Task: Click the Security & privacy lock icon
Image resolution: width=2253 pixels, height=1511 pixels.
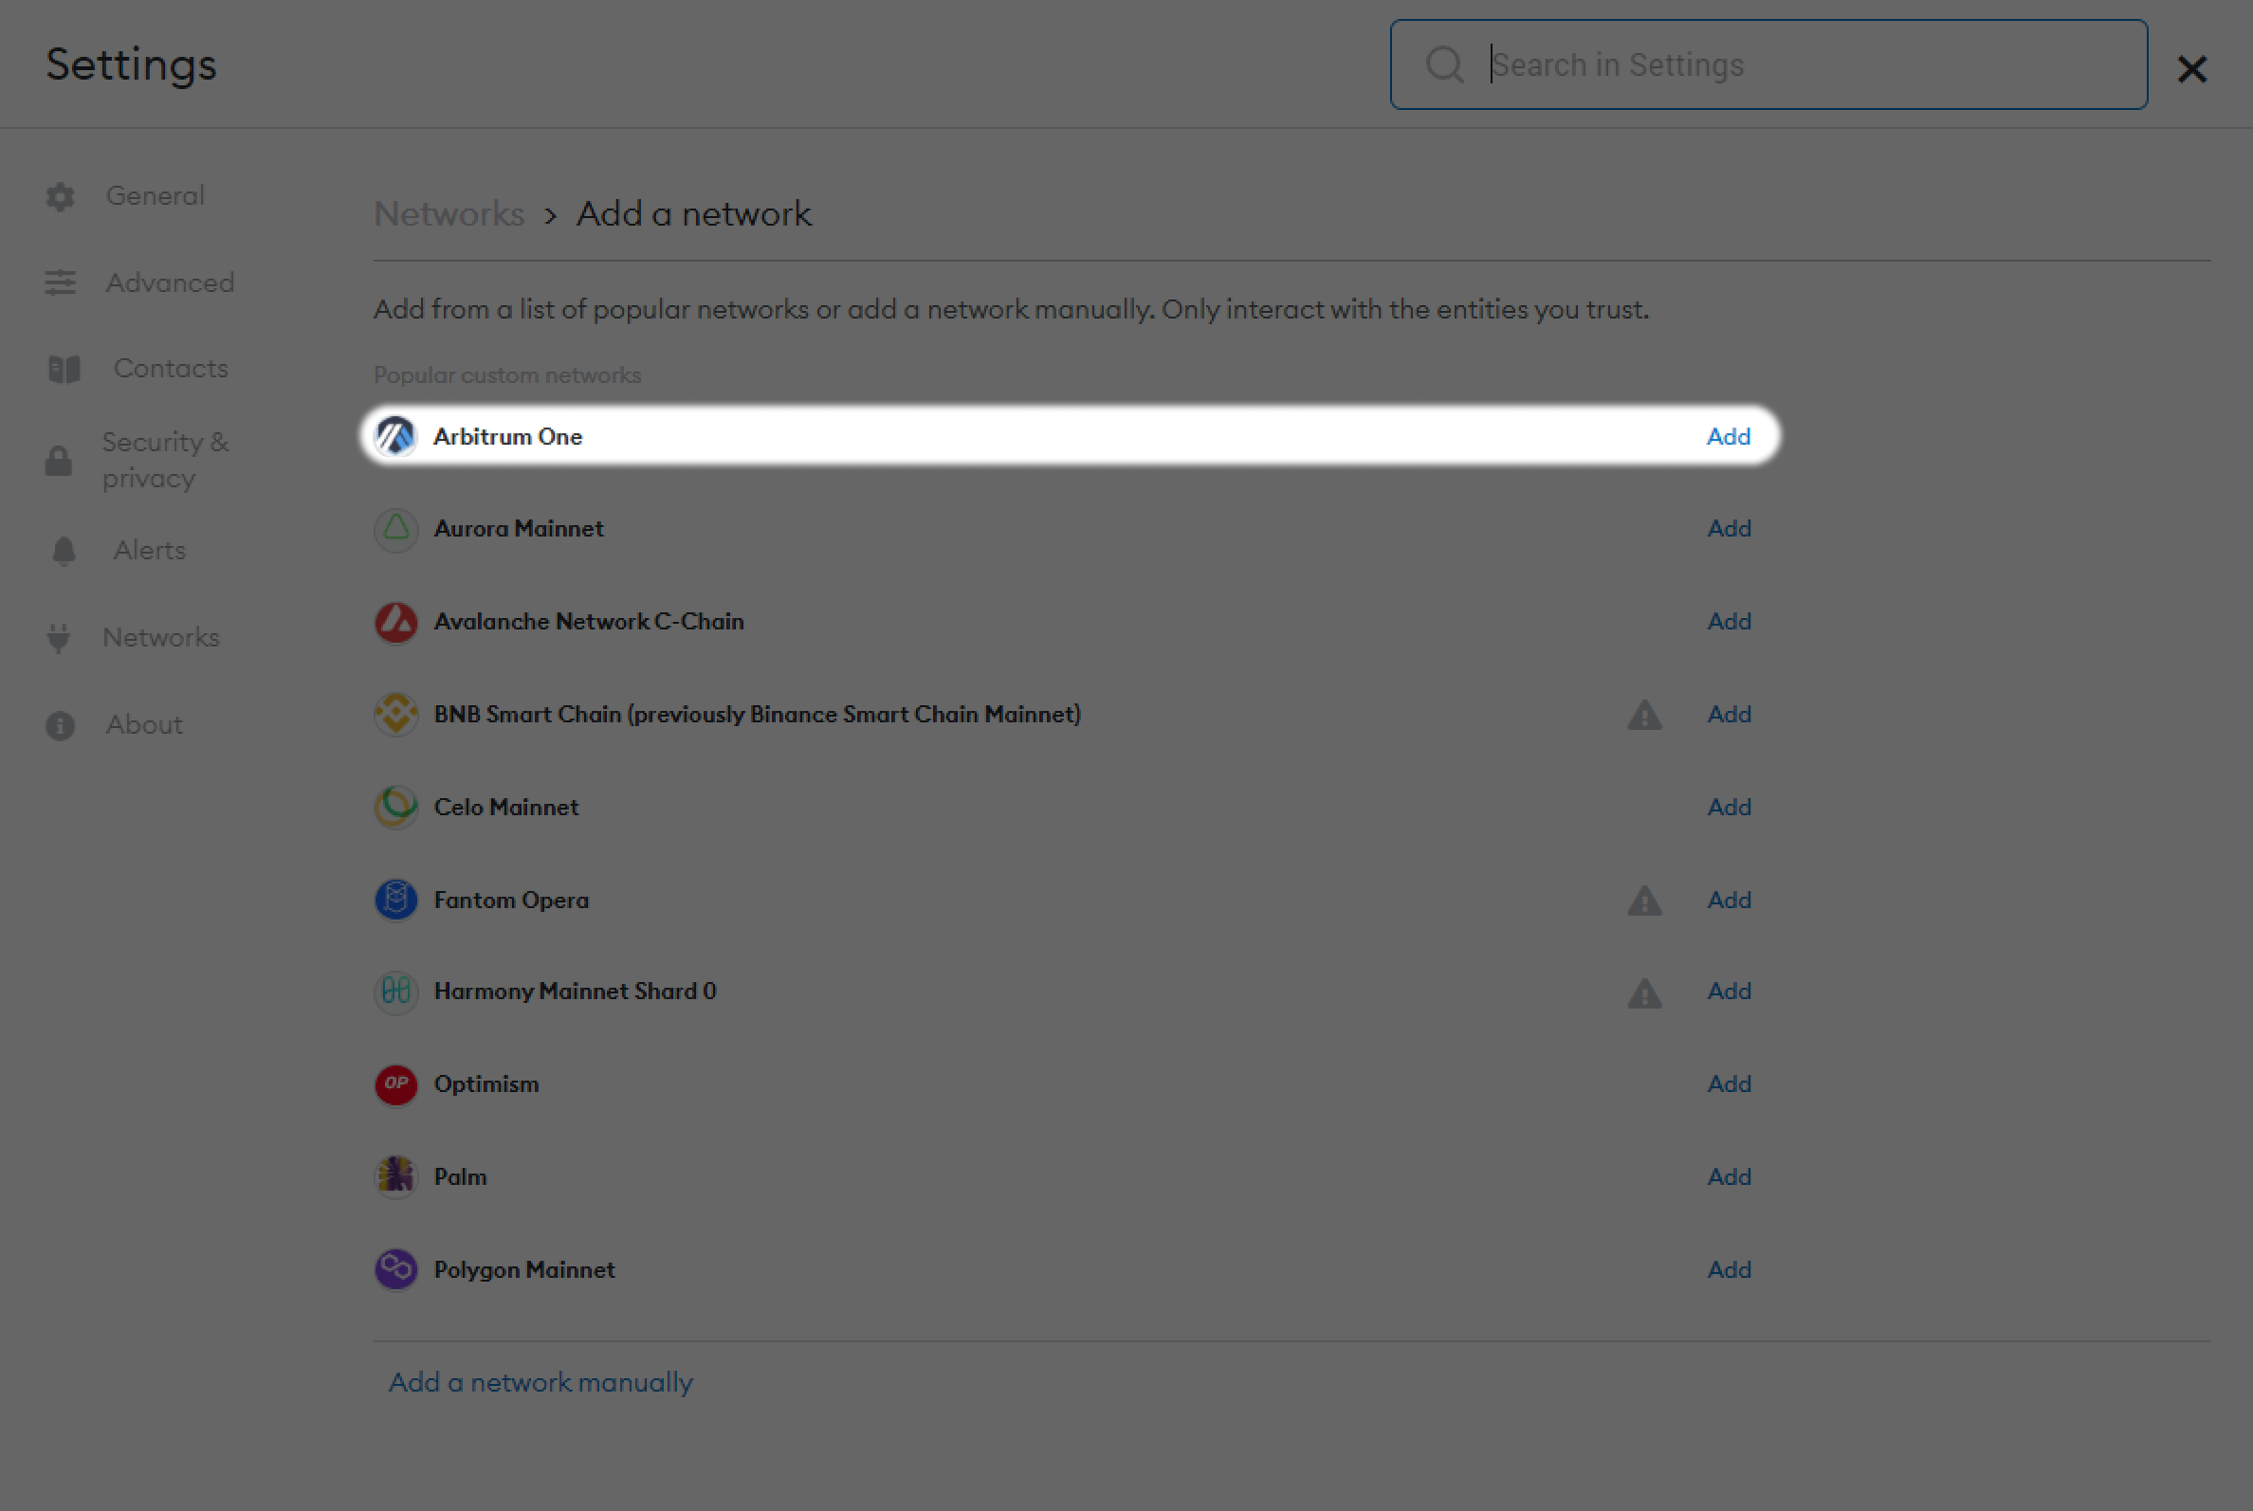Action: 59,461
